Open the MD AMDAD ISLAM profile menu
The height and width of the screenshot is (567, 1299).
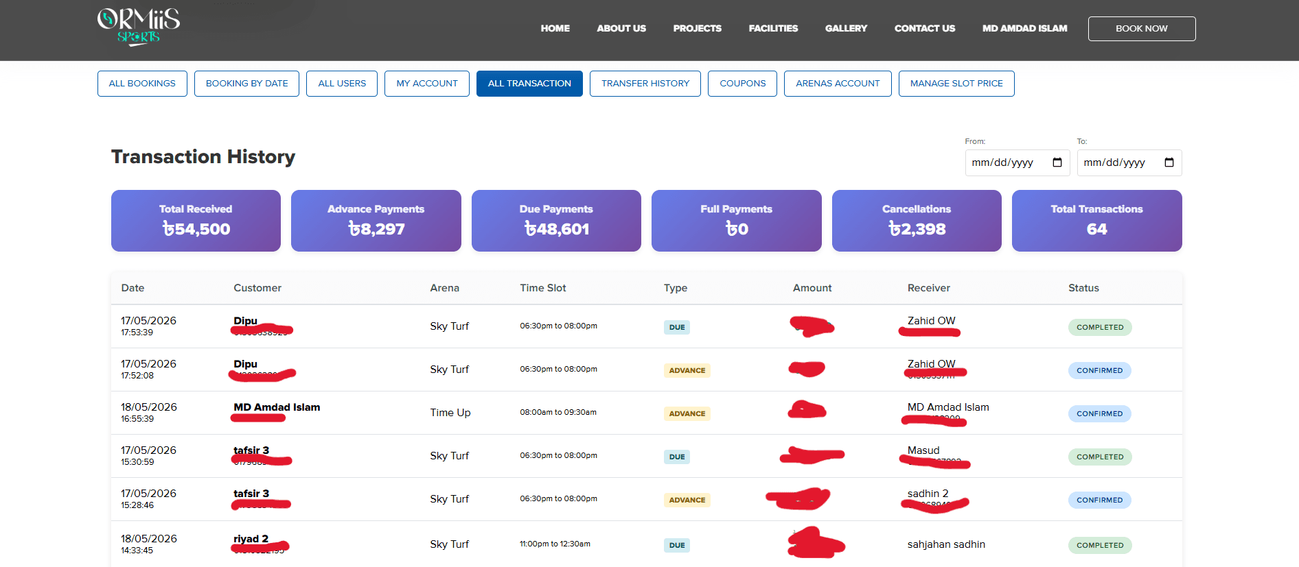tap(1024, 28)
